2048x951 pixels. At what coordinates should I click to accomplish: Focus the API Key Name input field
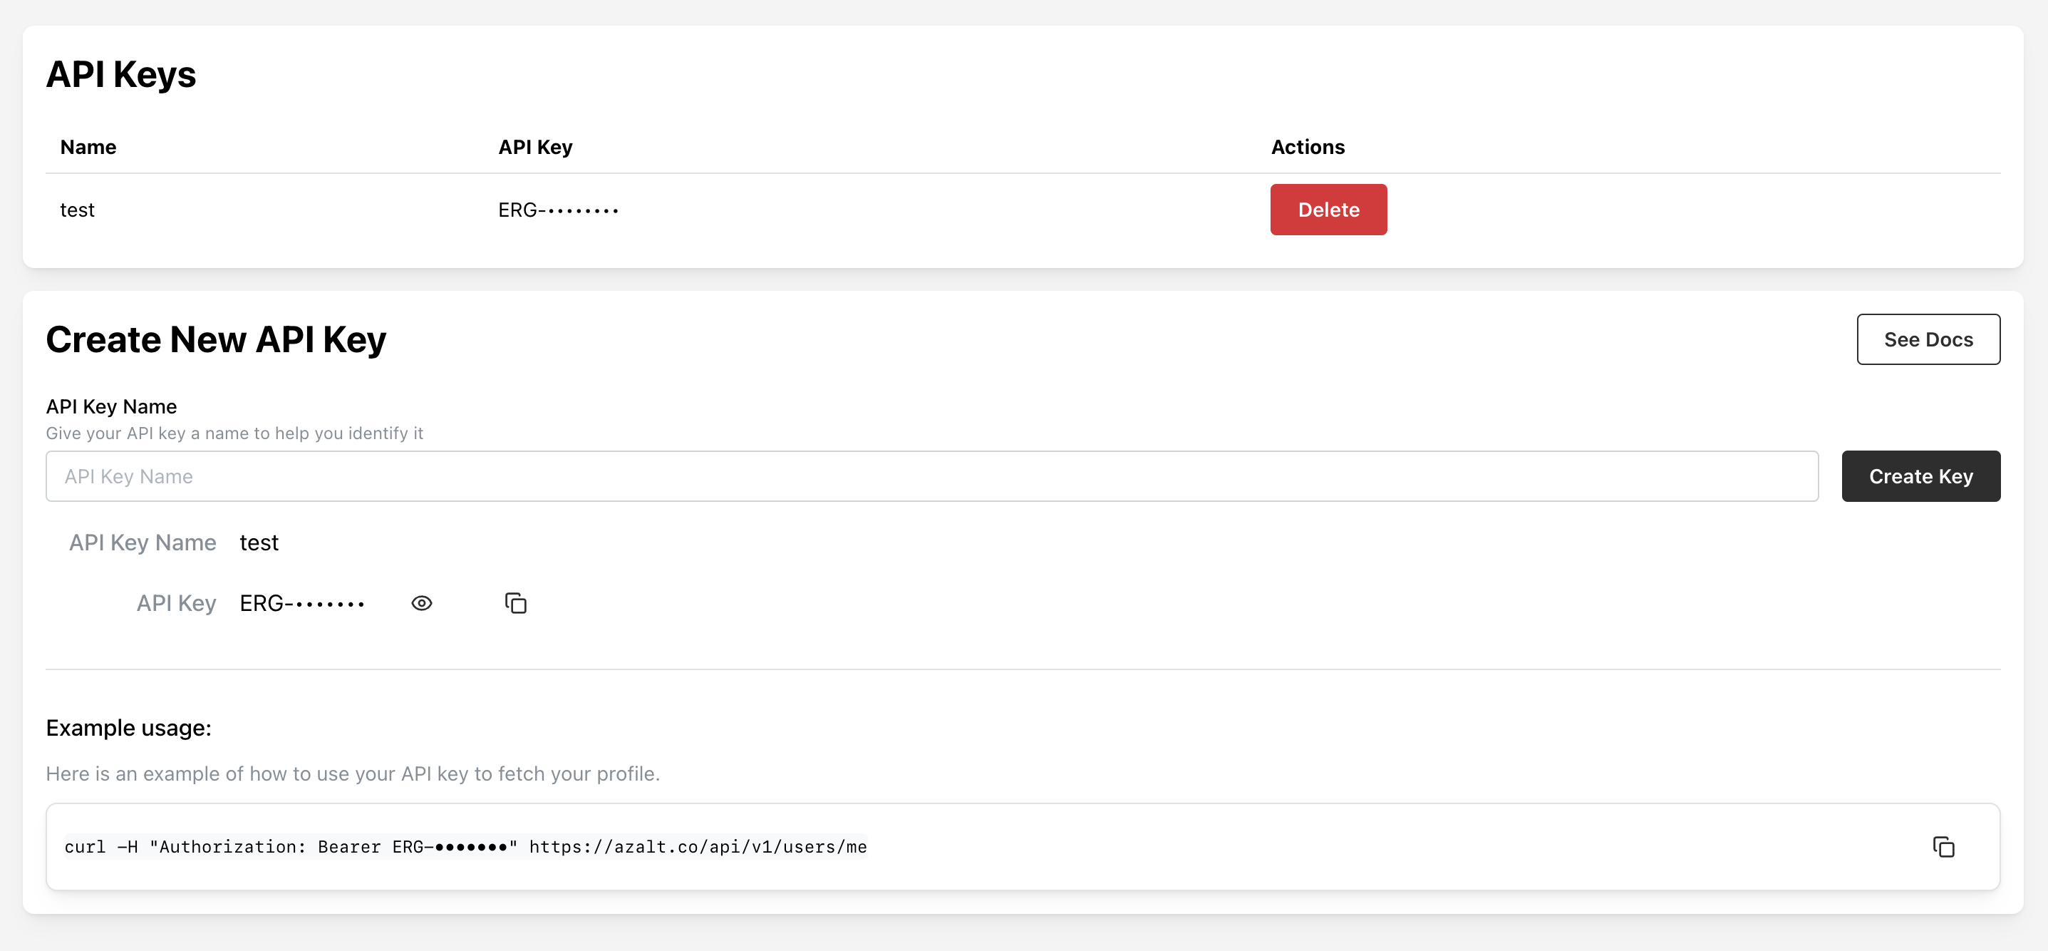(x=931, y=476)
